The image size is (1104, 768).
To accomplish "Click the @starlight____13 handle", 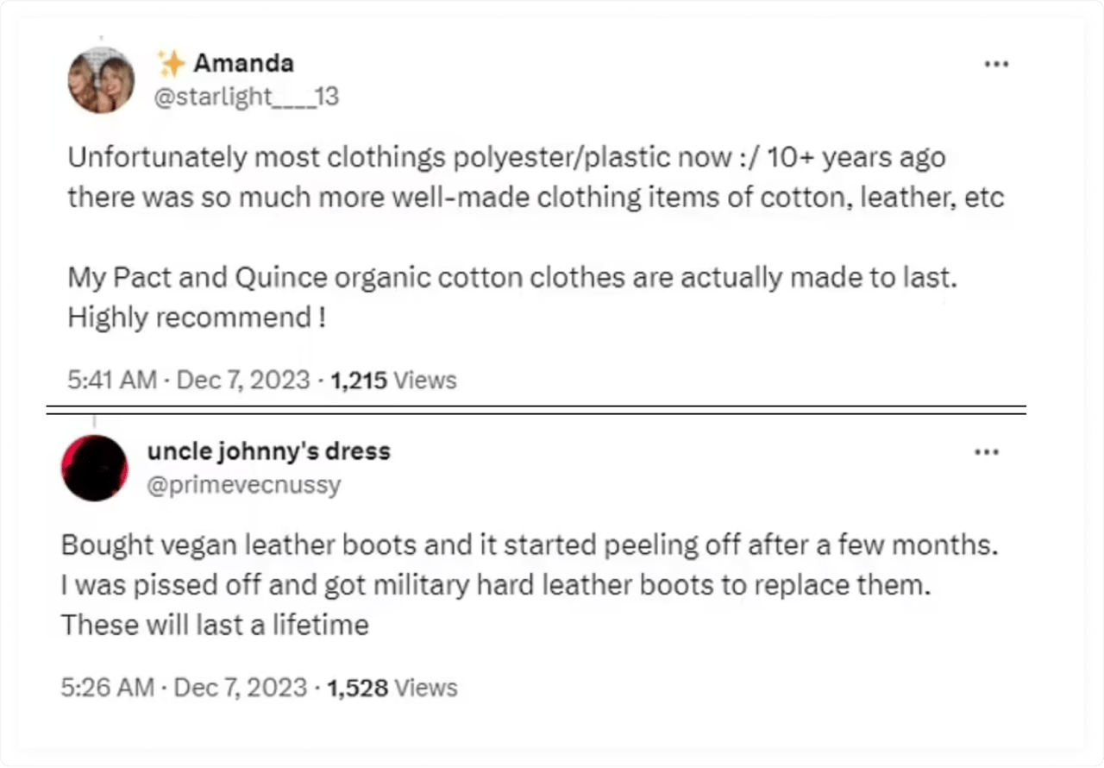I will pyautogui.click(x=246, y=98).
